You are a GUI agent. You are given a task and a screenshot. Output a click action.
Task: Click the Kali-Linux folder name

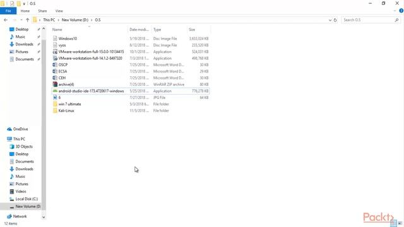tap(66, 111)
